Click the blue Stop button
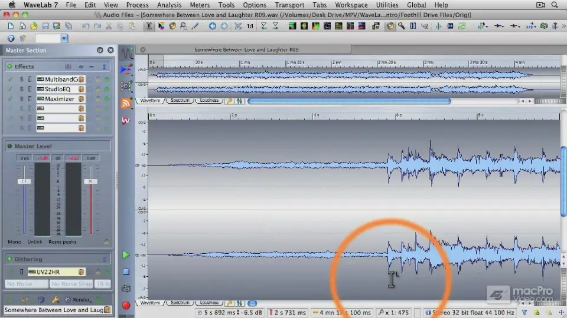Image resolution: width=567 pixels, height=318 pixels. click(x=126, y=272)
